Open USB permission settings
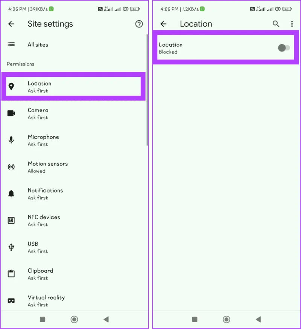Viewport: 301px width, 329px height. coord(74,247)
